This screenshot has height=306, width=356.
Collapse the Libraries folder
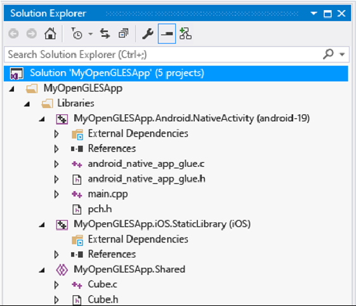[27, 104]
